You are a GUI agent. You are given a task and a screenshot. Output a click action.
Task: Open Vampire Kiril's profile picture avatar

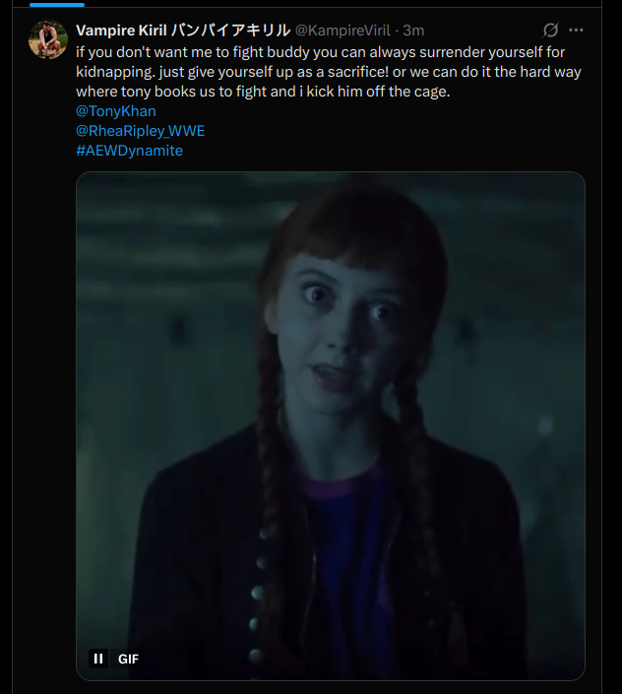[47, 39]
